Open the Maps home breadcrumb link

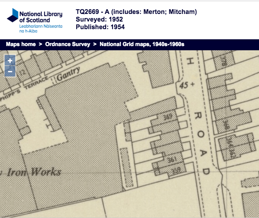pos(20,44)
